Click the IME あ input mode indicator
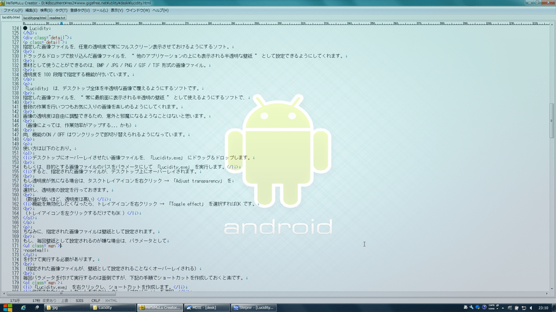Screen dimensions: 556x312 pos(466,307)
